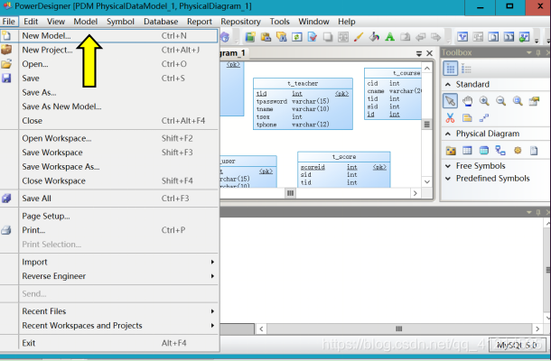Image resolution: width=551 pixels, height=361 pixels.
Task: Choose New Project from File menu
Action: pyautogui.click(x=109, y=50)
